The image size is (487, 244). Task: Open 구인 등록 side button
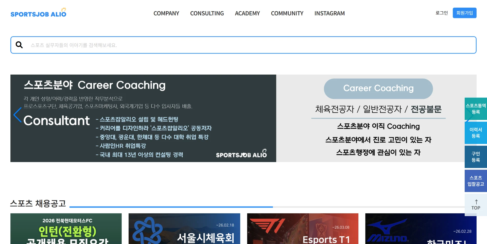(476, 157)
